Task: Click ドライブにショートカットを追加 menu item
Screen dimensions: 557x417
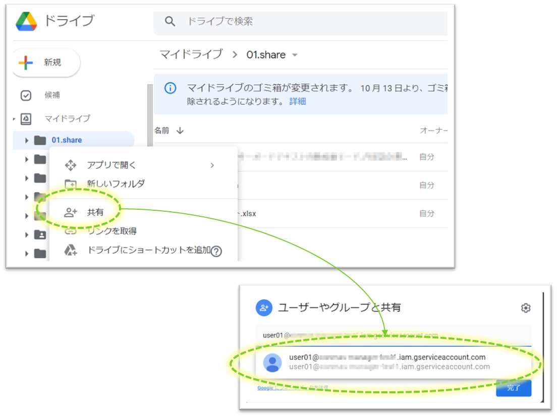Action: tap(148, 250)
